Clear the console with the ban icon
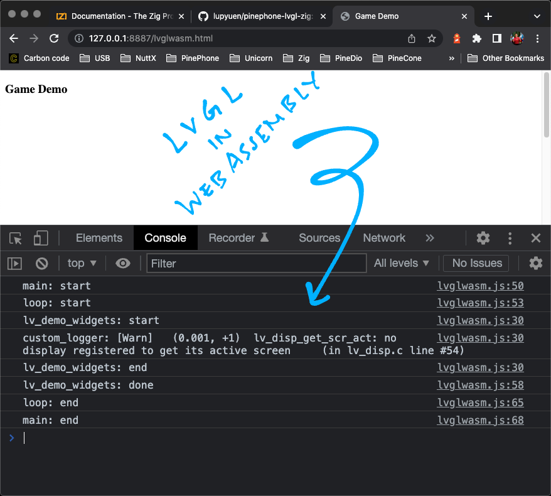Image resolution: width=551 pixels, height=496 pixels. (41, 263)
